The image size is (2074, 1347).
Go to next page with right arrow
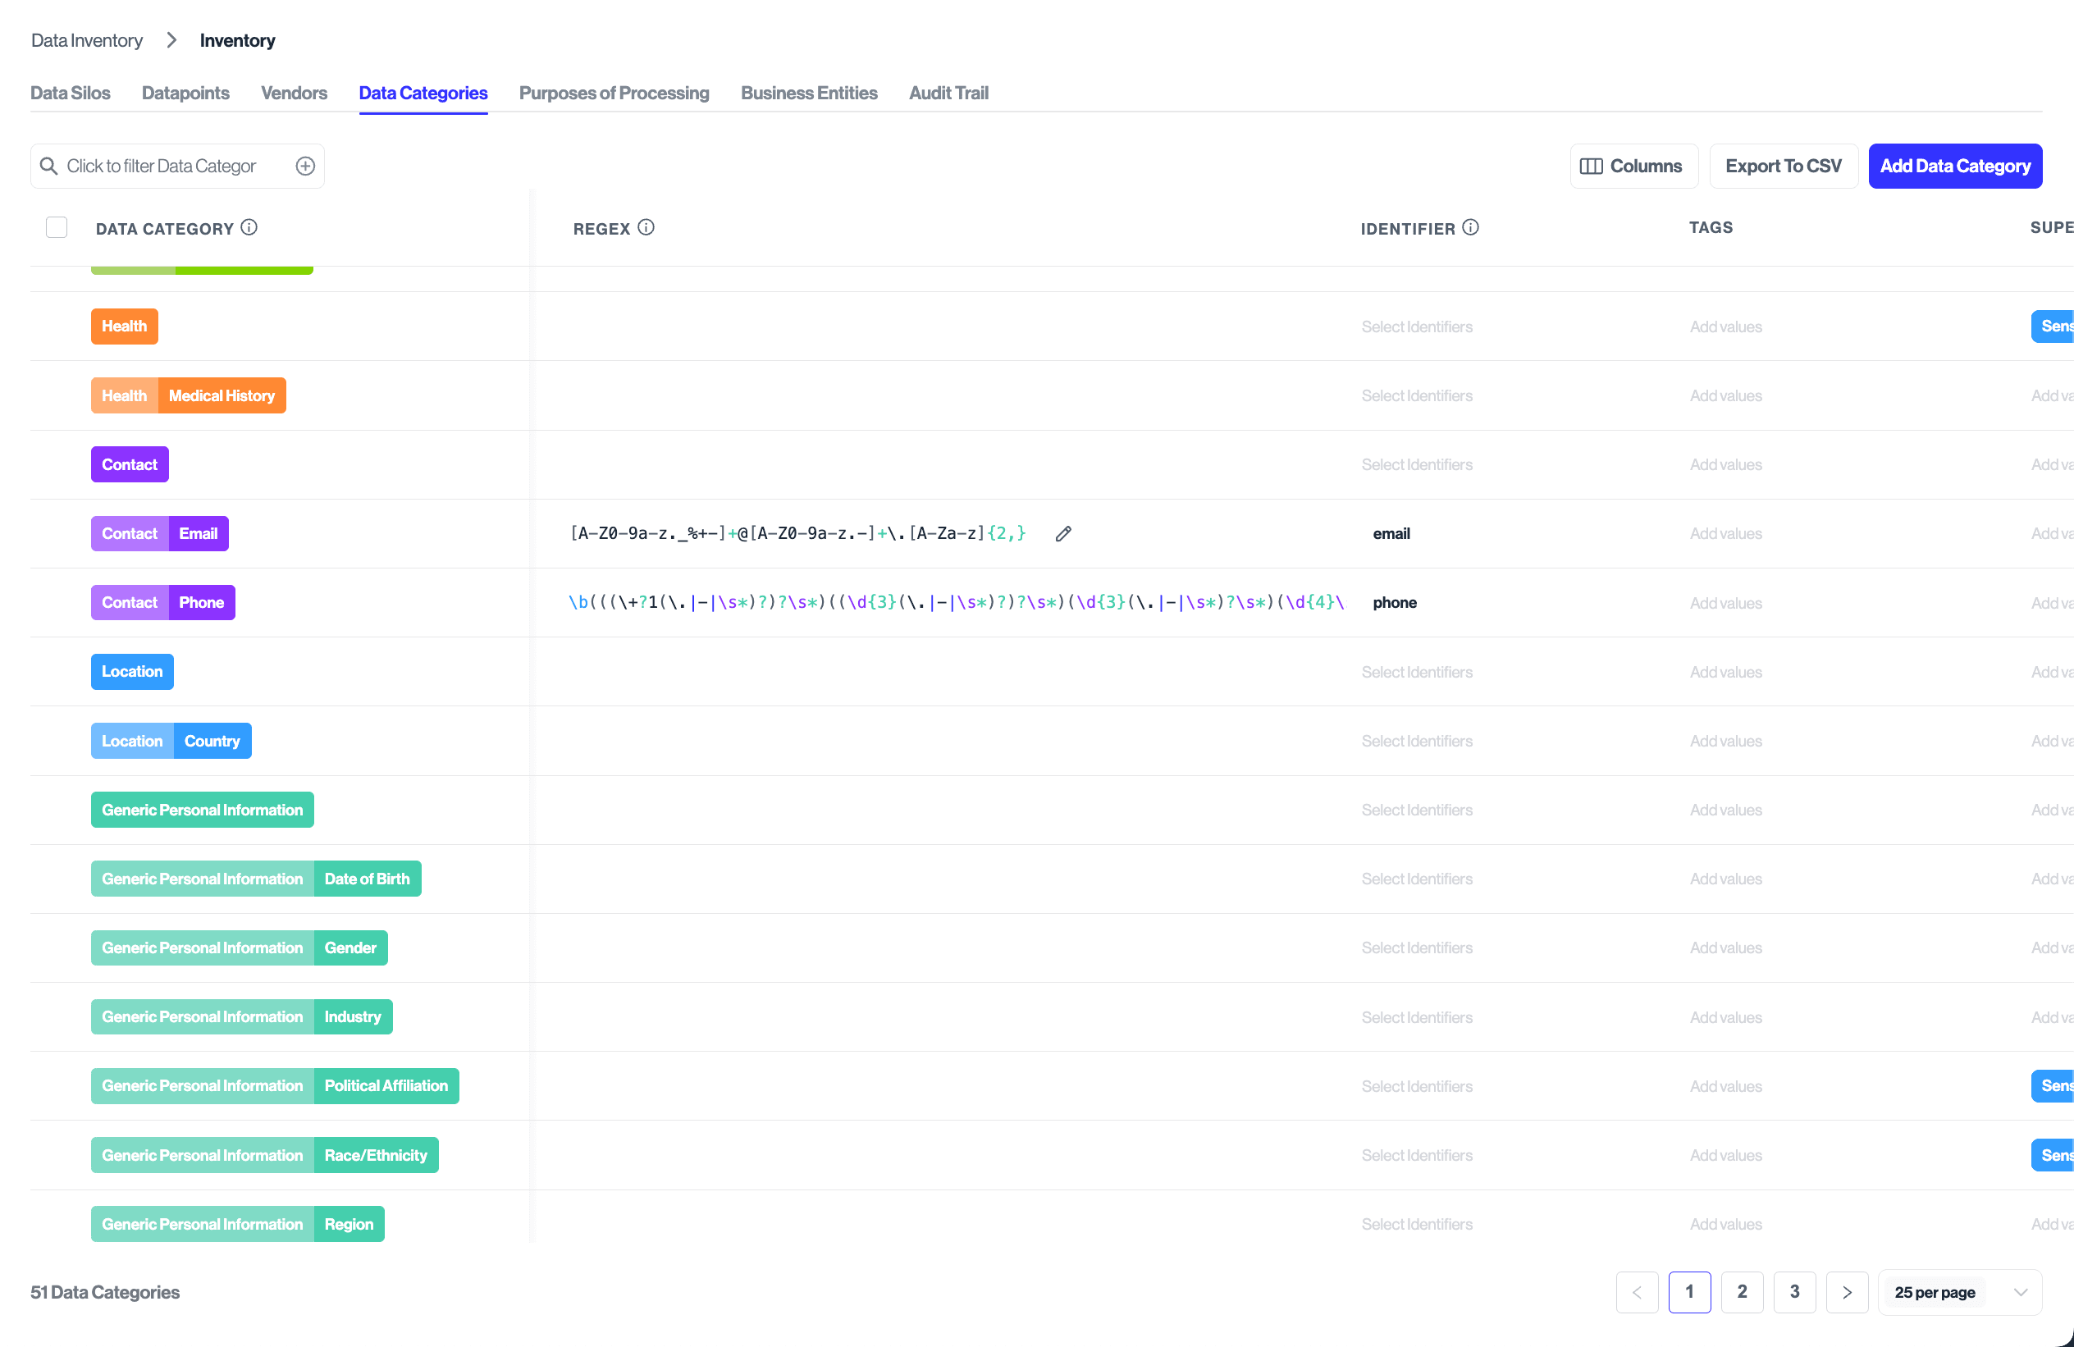click(1847, 1291)
